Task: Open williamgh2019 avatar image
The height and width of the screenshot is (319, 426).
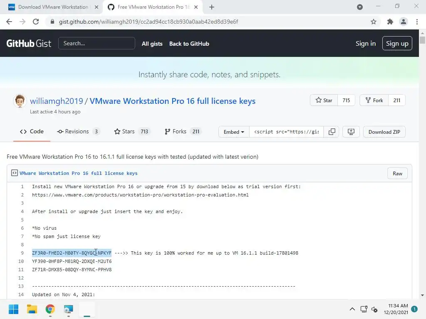Action: pos(20,101)
